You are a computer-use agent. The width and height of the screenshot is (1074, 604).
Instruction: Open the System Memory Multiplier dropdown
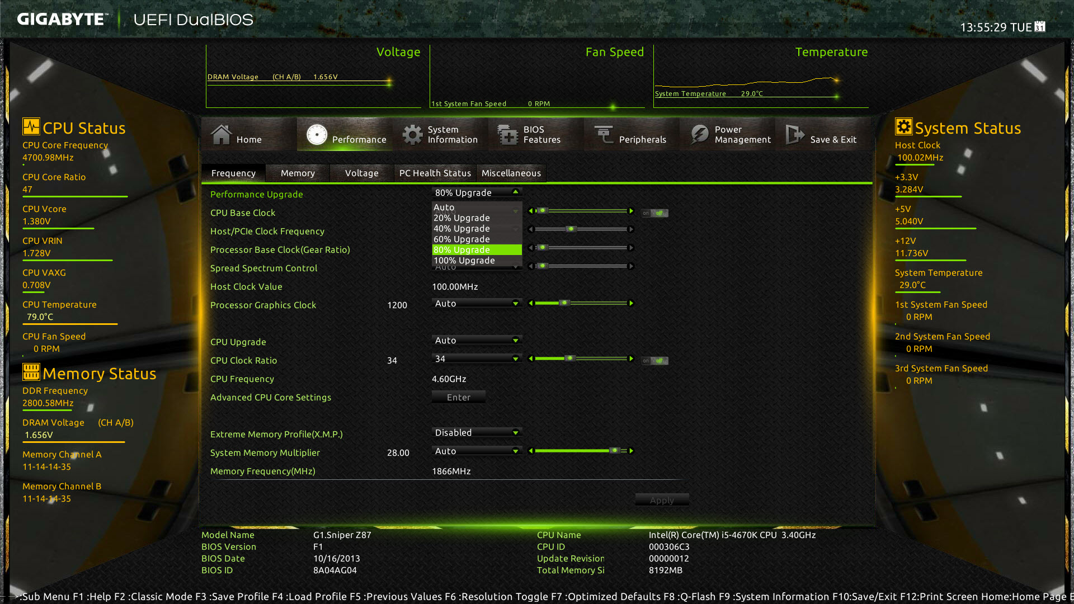click(x=477, y=451)
